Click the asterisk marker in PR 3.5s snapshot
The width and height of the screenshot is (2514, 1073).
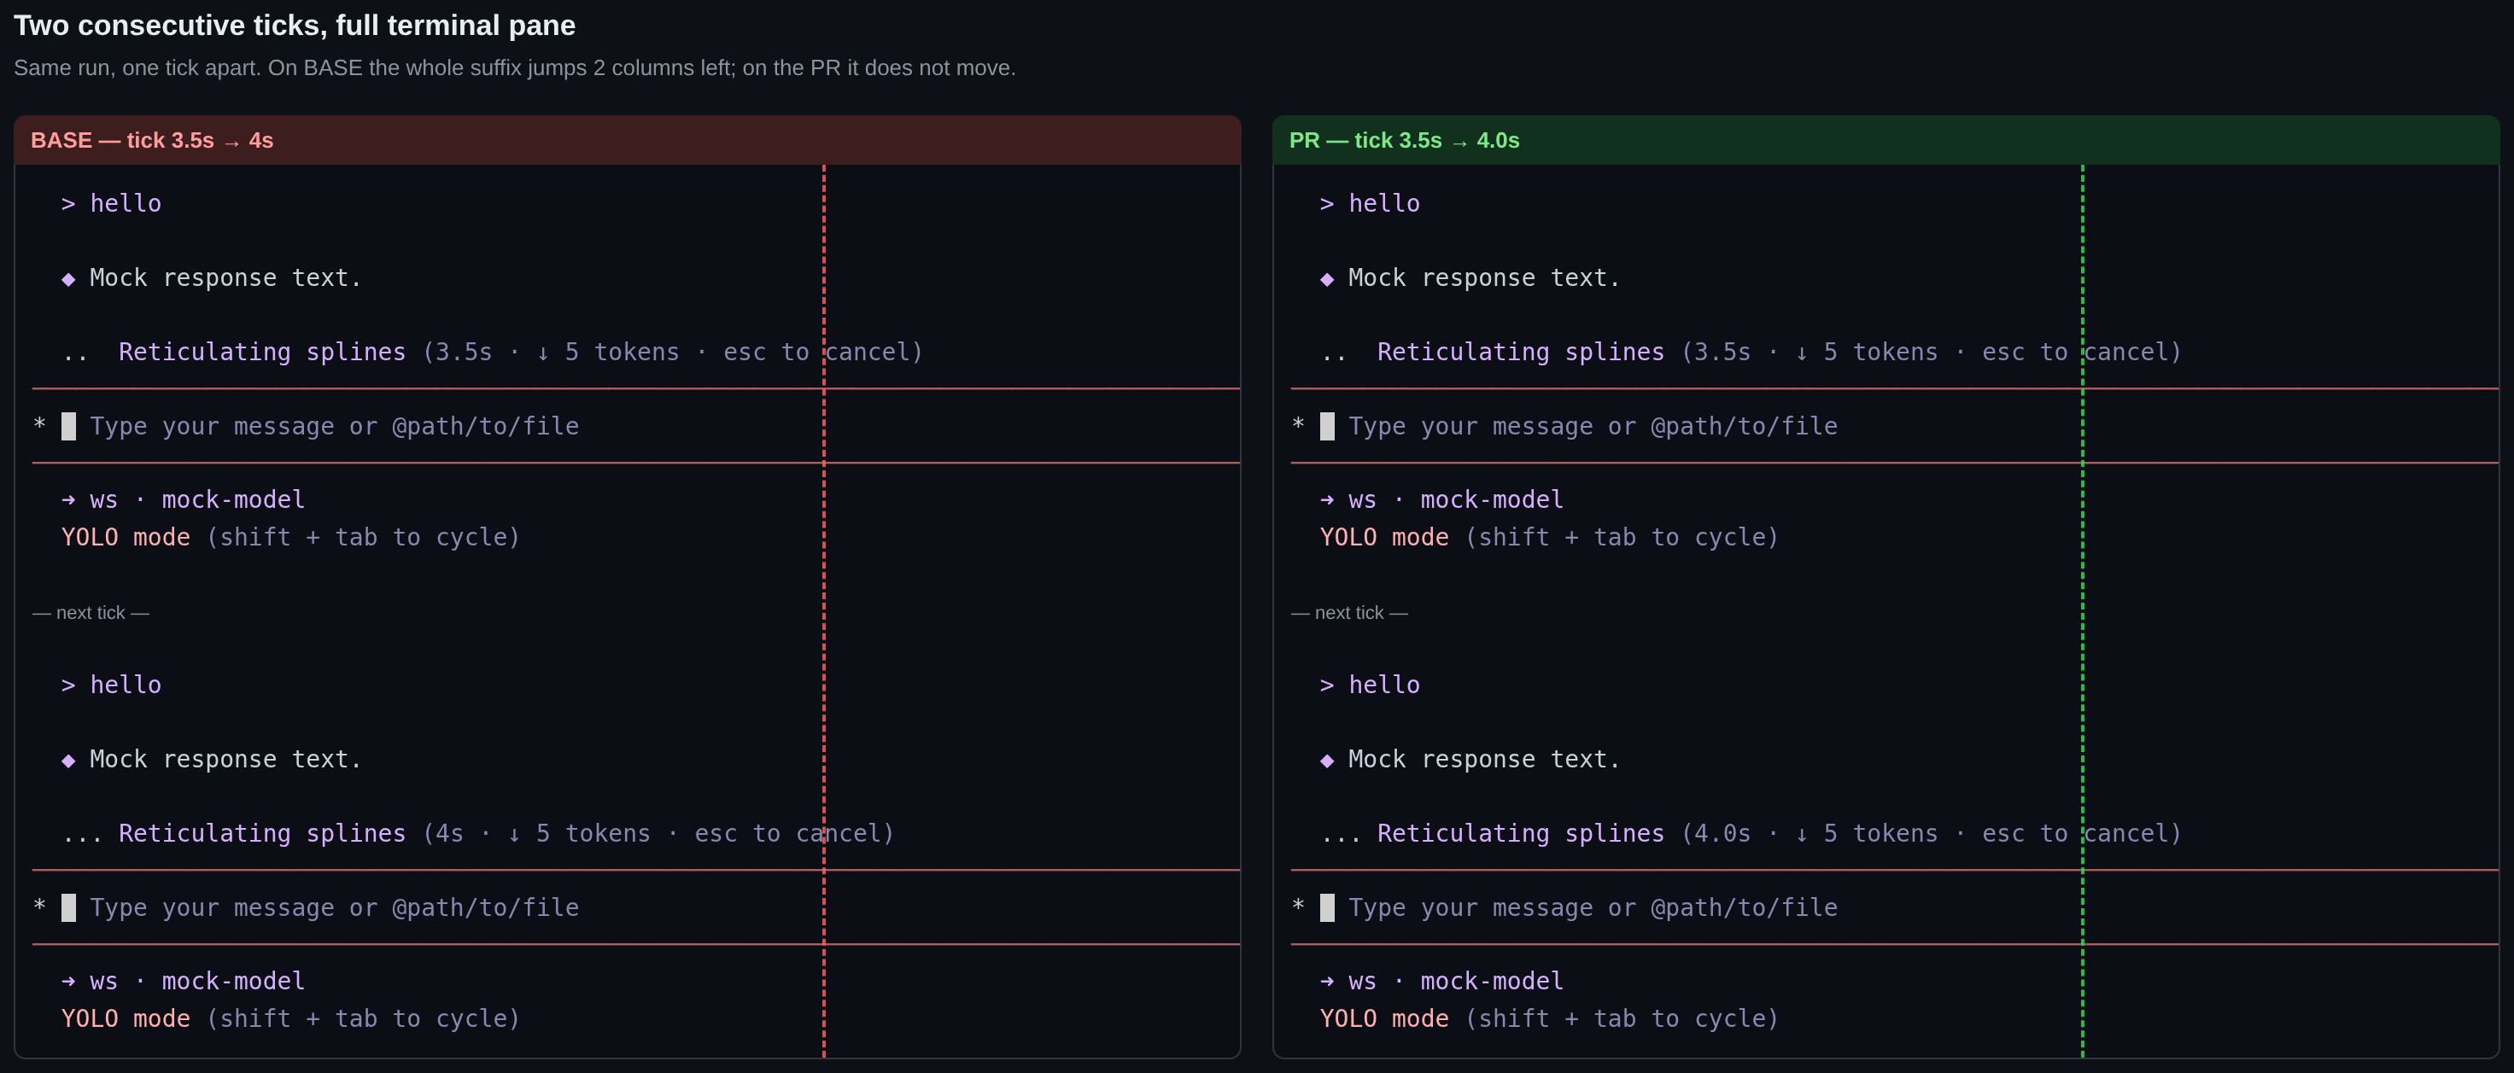click(x=1298, y=424)
